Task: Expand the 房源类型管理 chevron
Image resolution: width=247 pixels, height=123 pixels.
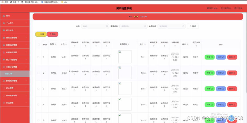Action: click(x=26, y=53)
